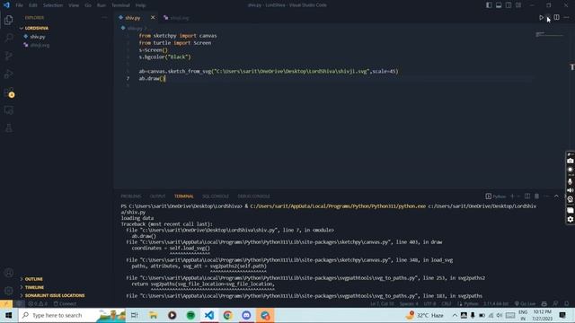The height and width of the screenshot is (323, 575).
Task: Open the Edit menu
Action: click(33, 5)
